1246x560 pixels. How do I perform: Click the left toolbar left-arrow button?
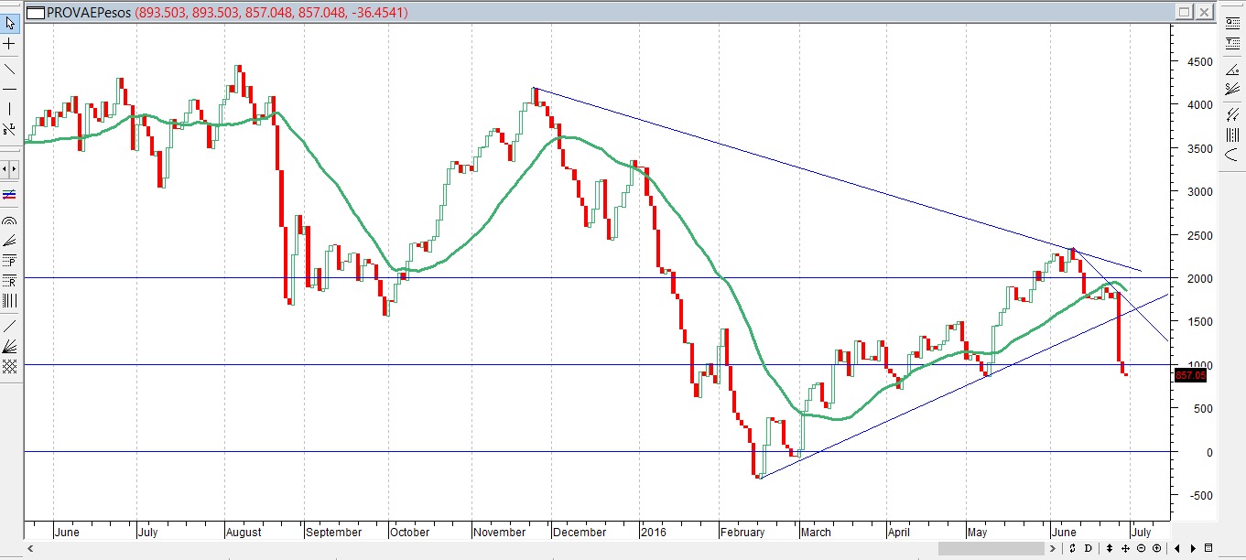(5, 169)
